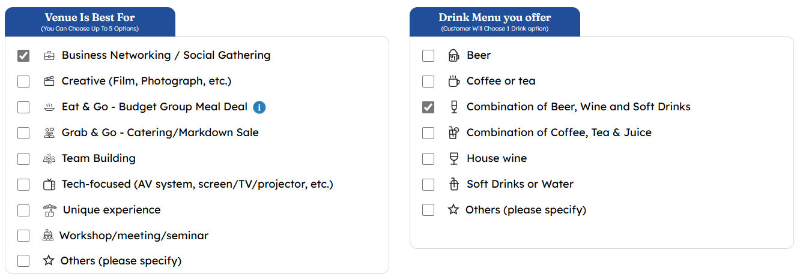The image size is (800, 280).
Task: Tick the Soft Drinks or Water checkbox
Action: pyautogui.click(x=428, y=185)
